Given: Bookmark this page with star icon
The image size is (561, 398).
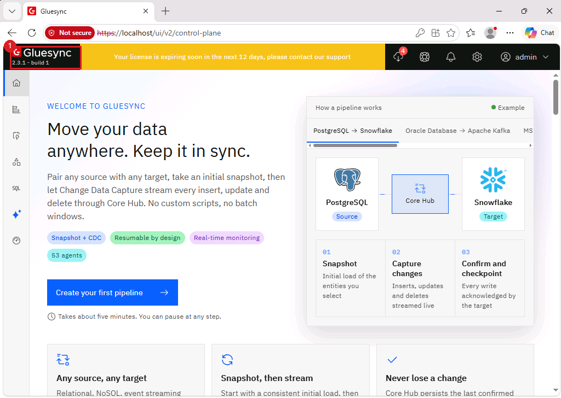Looking at the screenshot, I should 451,33.
